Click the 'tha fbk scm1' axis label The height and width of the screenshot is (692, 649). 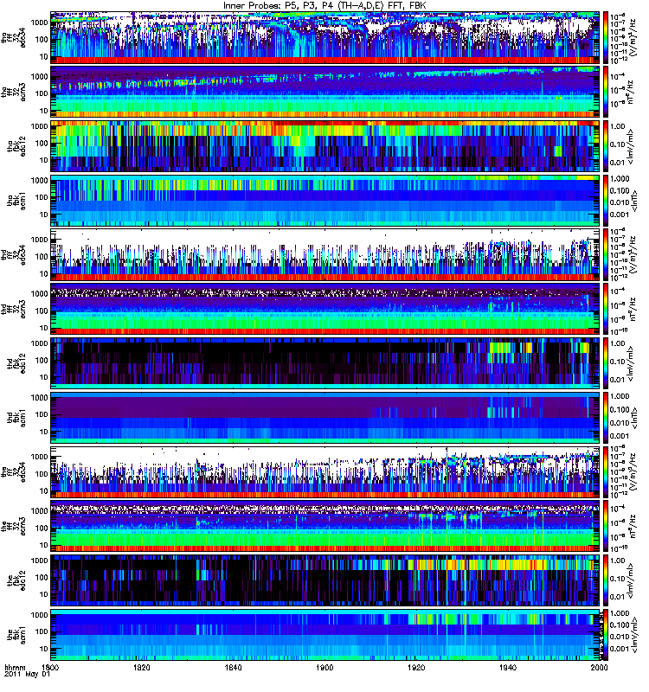coord(16,200)
